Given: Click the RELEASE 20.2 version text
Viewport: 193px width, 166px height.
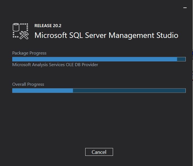Looking at the screenshot, I should pyautogui.click(x=48, y=26).
